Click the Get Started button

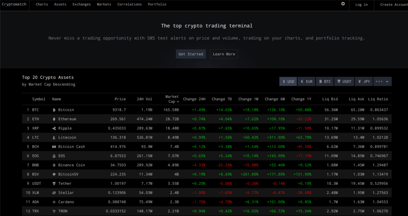[x=191, y=54]
